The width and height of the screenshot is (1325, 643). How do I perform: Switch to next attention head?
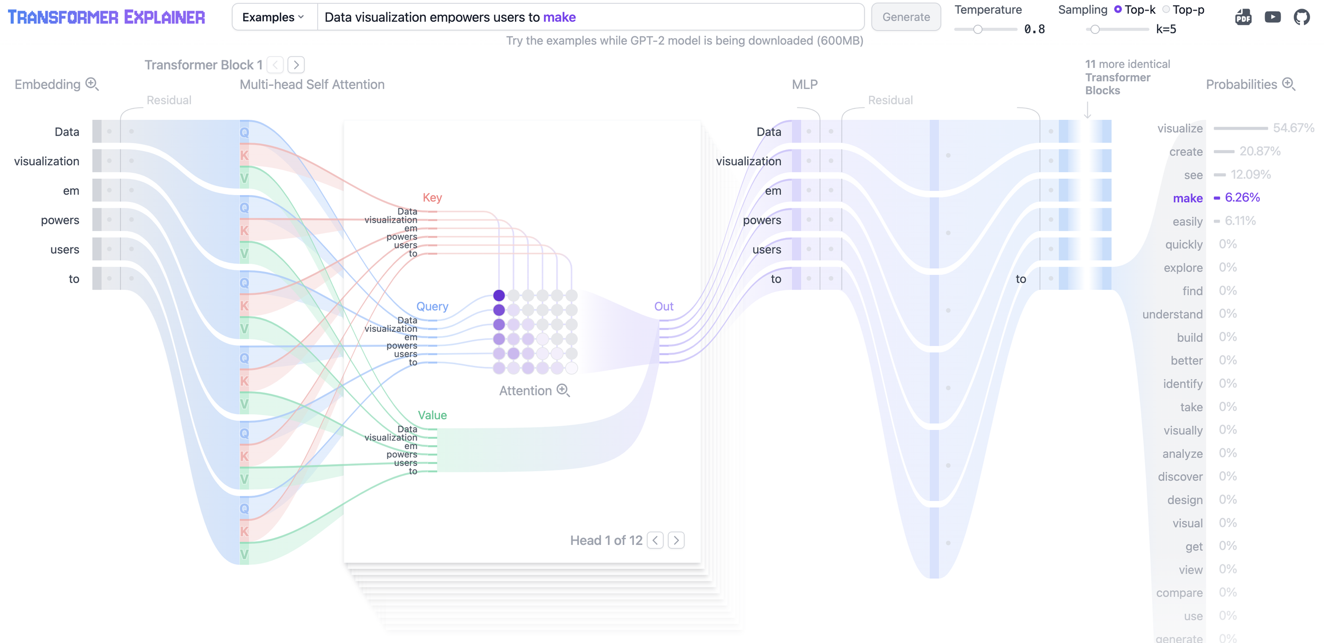676,540
